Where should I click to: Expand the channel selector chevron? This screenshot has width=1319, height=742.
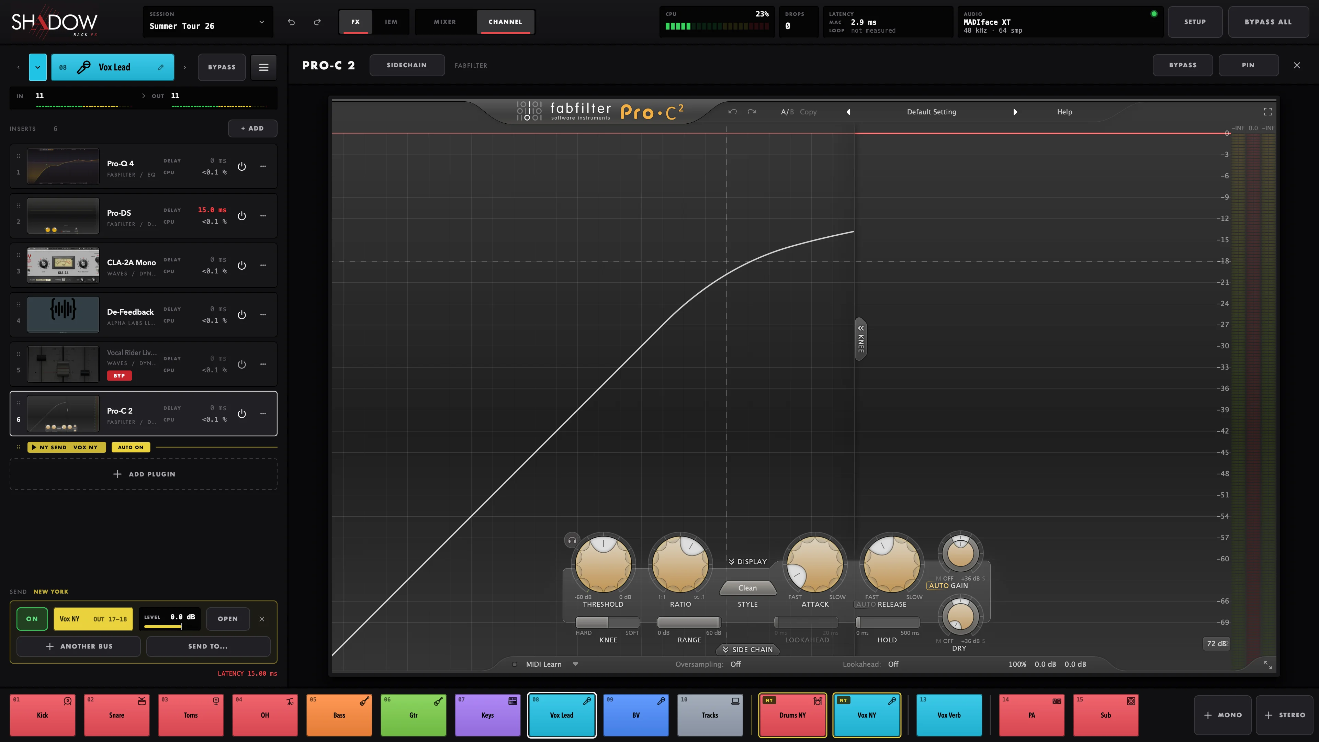(37, 67)
